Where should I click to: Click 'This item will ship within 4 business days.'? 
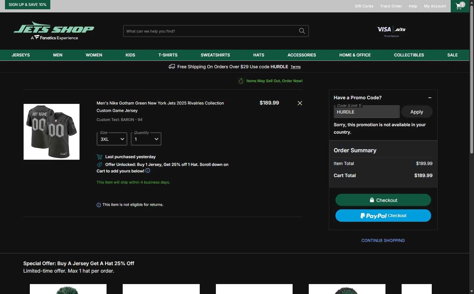pyautogui.click(x=133, y=182)
